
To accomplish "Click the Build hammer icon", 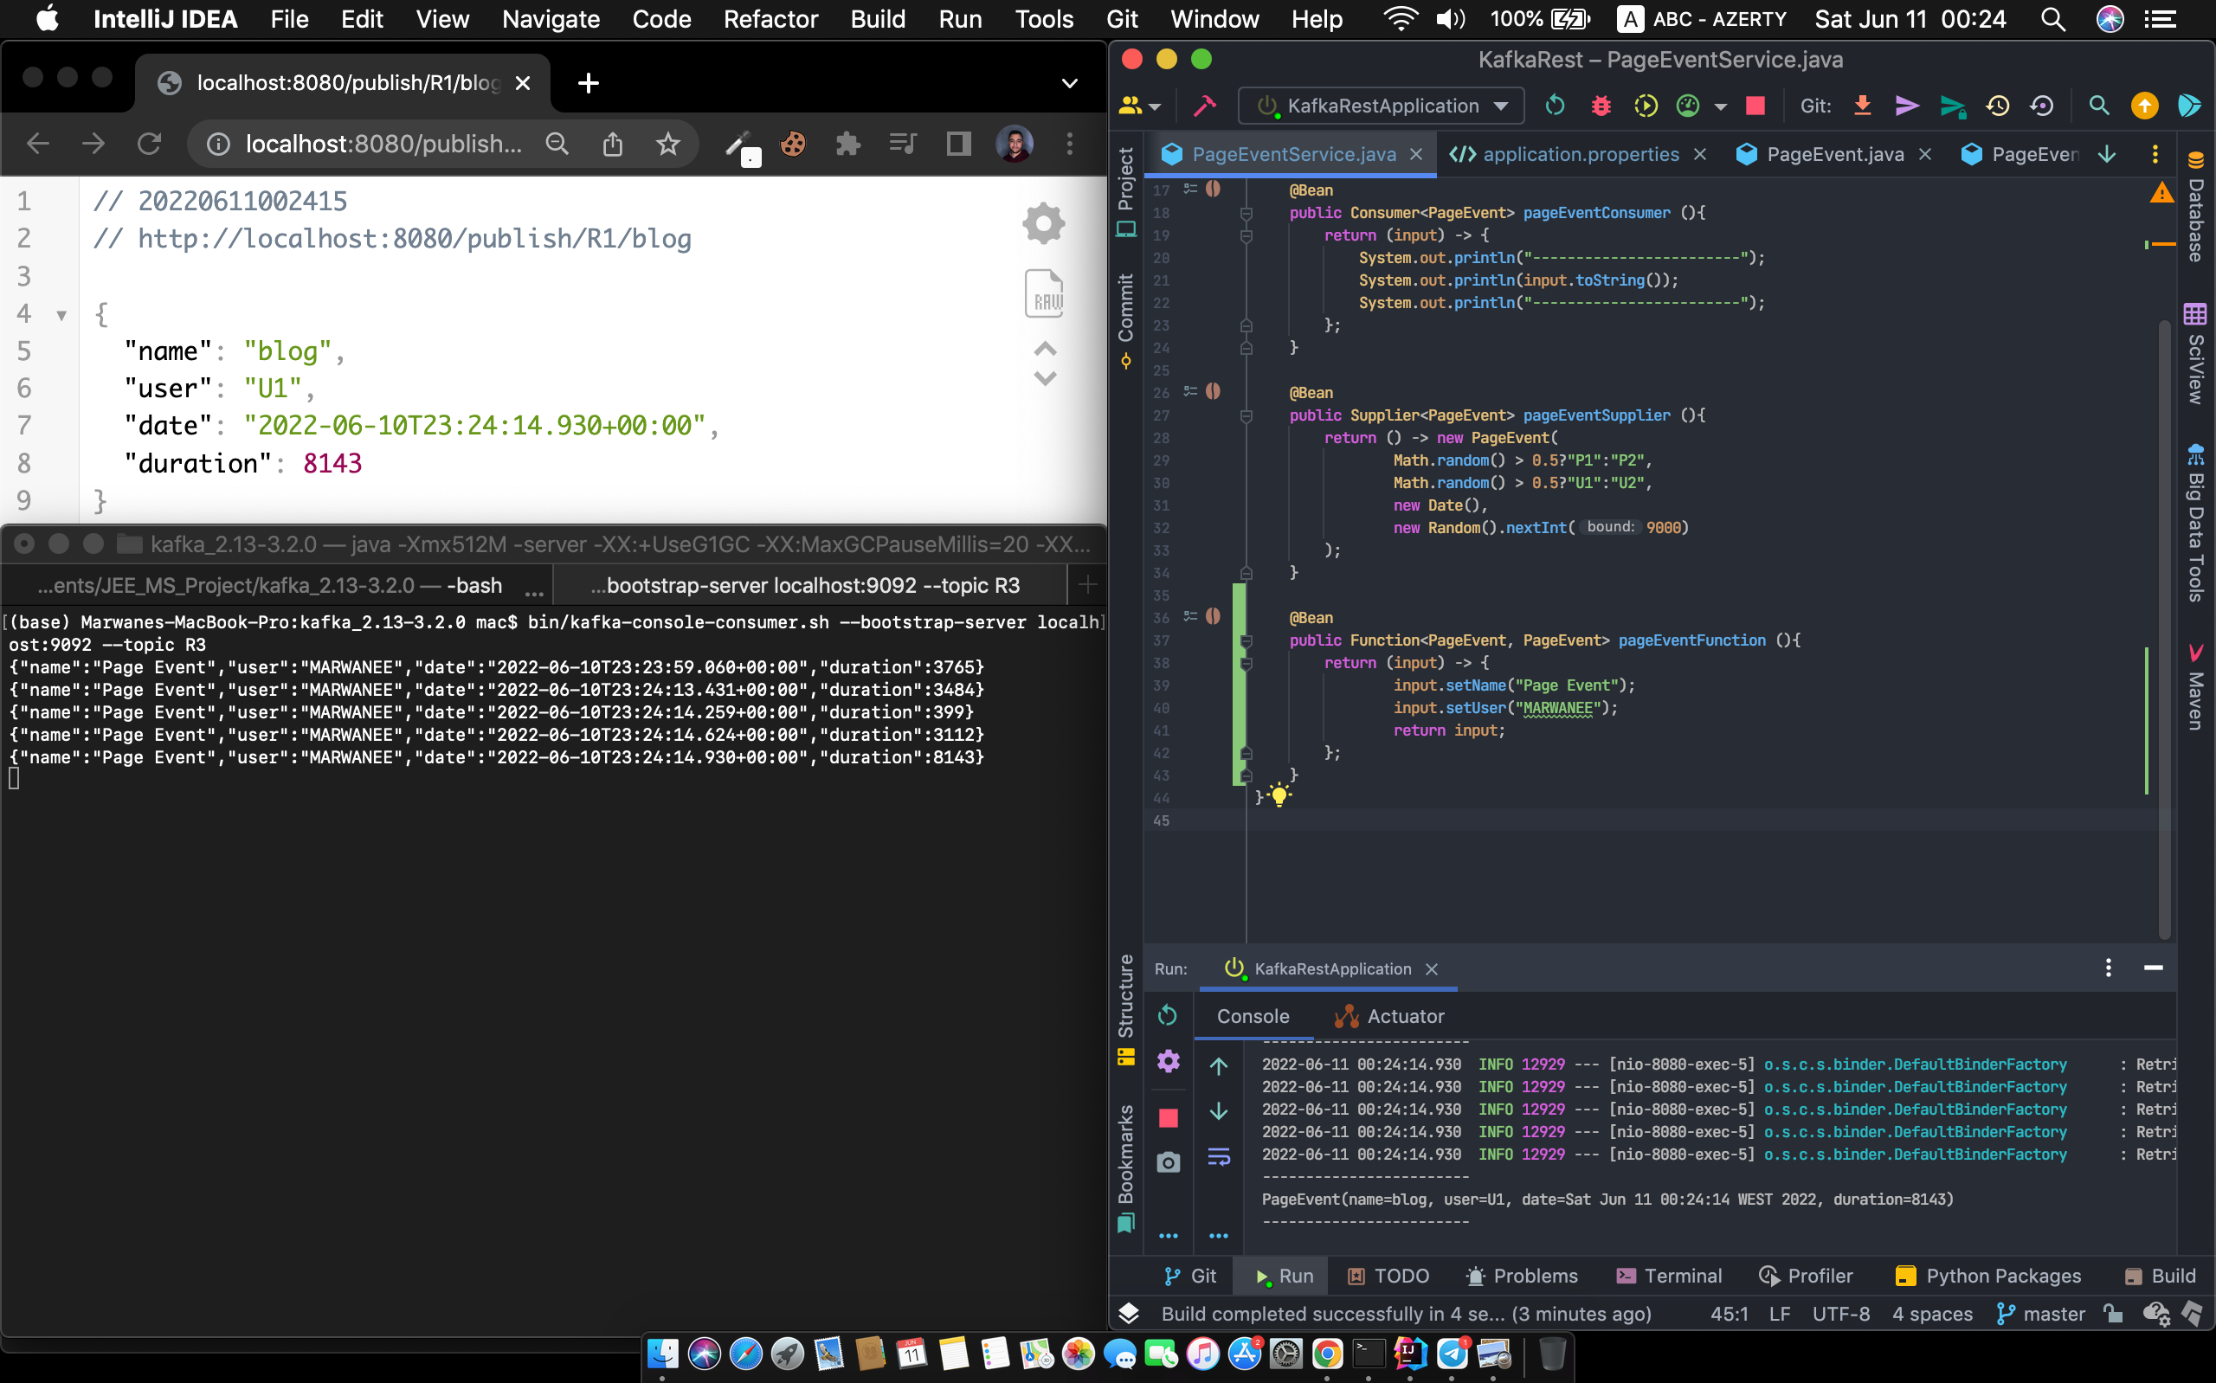I will pos(1204,106).
